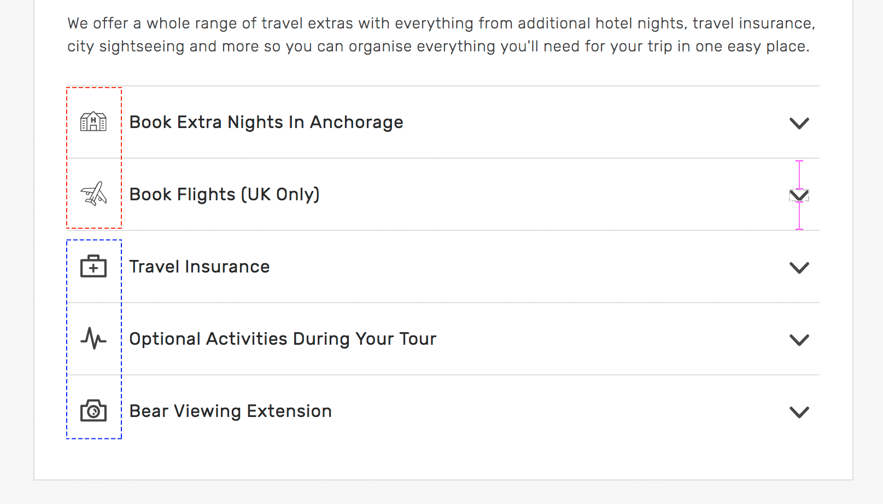Click the airplane flights icon

coord(93,194)
